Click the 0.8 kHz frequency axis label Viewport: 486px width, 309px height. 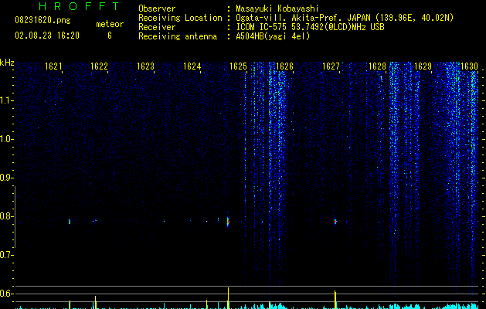(x=6, y=216)
